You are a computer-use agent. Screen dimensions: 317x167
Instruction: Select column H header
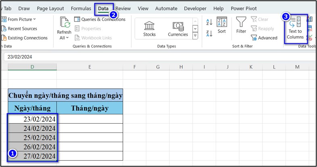coord(181,67)
